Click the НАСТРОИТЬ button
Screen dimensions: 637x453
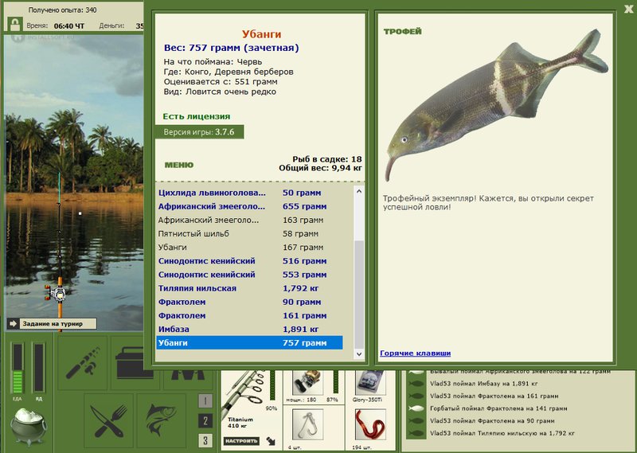(241, 441)
